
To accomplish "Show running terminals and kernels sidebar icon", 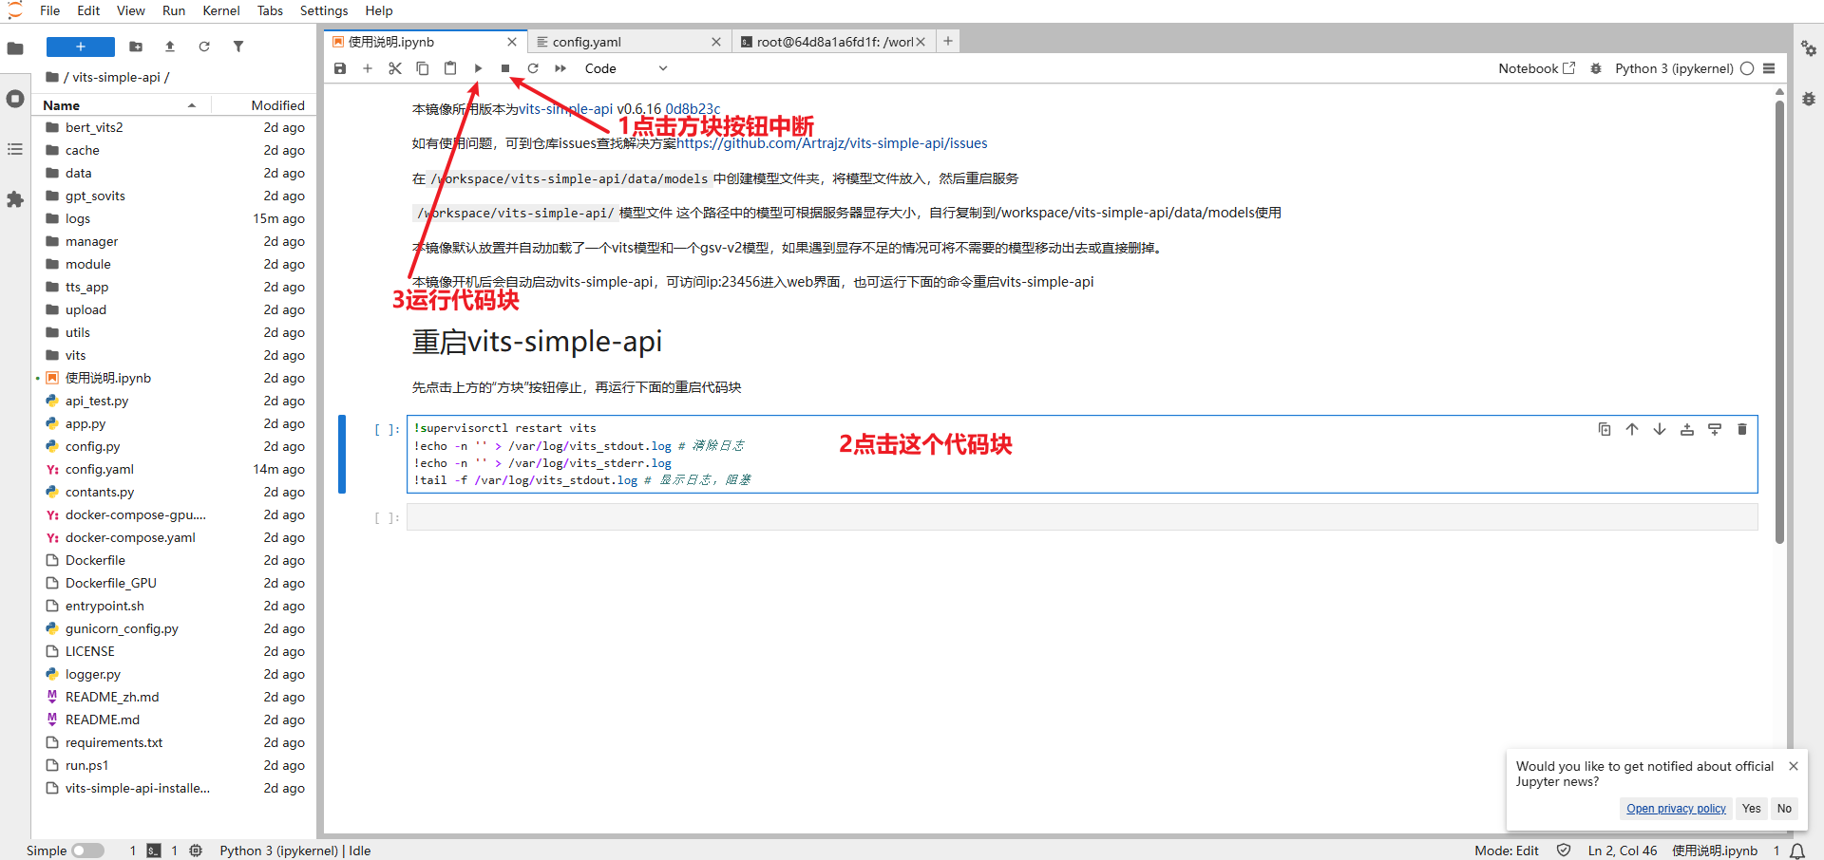I will tap(15, 99).
